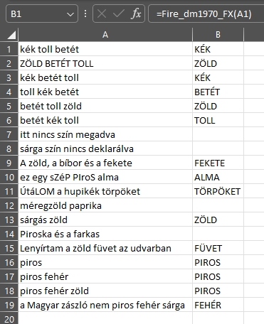The height and width of the screenshot is (324, 264).
Task: Confirm entry with the checkmark icon
Action: coord(119,13)
